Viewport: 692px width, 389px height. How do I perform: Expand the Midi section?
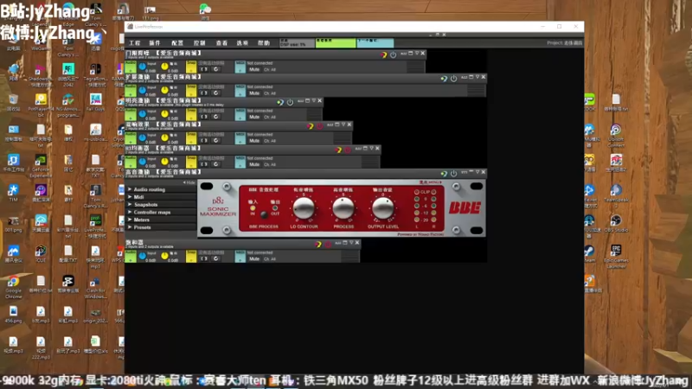coord(161,197)
